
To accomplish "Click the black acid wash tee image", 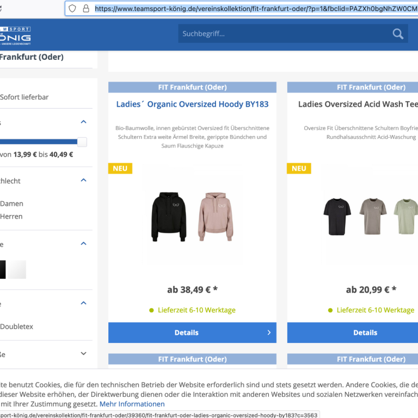I will [x=337, y=217].
